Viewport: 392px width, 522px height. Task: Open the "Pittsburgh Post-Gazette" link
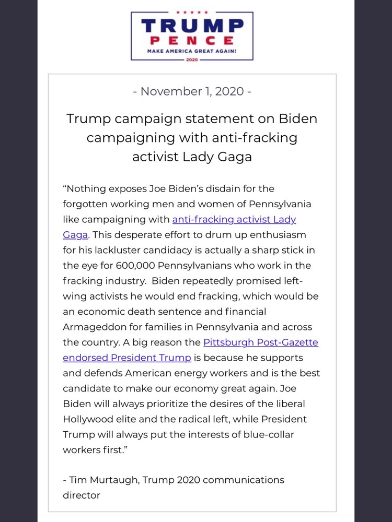(261, 342)
